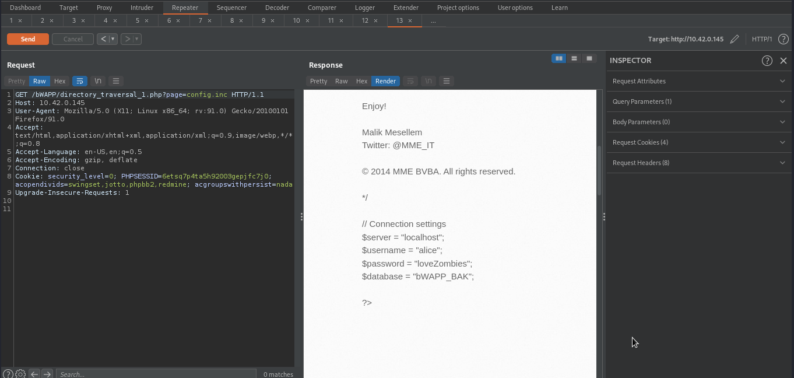Open the previous-history dropdown arrow
Viewport: 794px width, 378px height.
(113, 39)
